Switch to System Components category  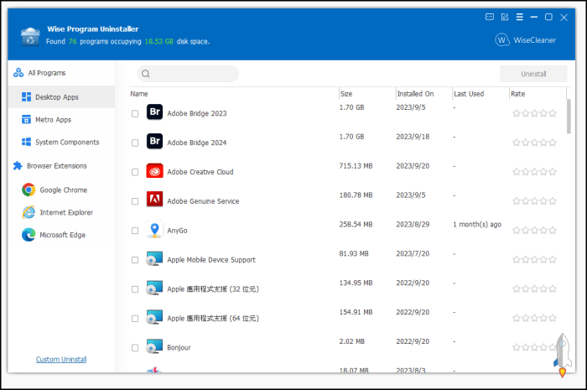tap(60, 142)
